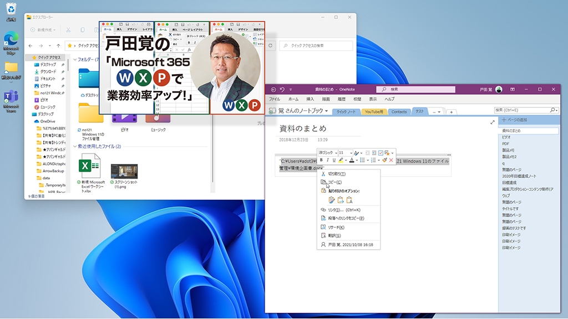Screen dimensions: 568x319
Task: Open the 録画のテストです page
Action: coord(514,228)
